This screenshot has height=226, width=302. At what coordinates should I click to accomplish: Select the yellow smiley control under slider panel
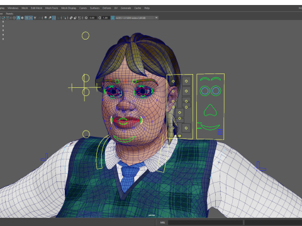coord(179,136)
